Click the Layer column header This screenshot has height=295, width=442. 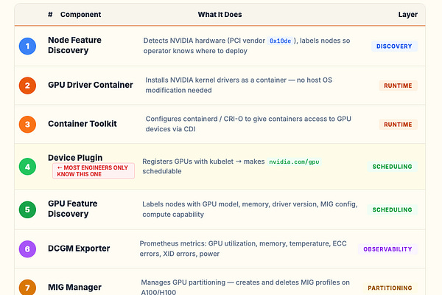click(x=408, y=15)
